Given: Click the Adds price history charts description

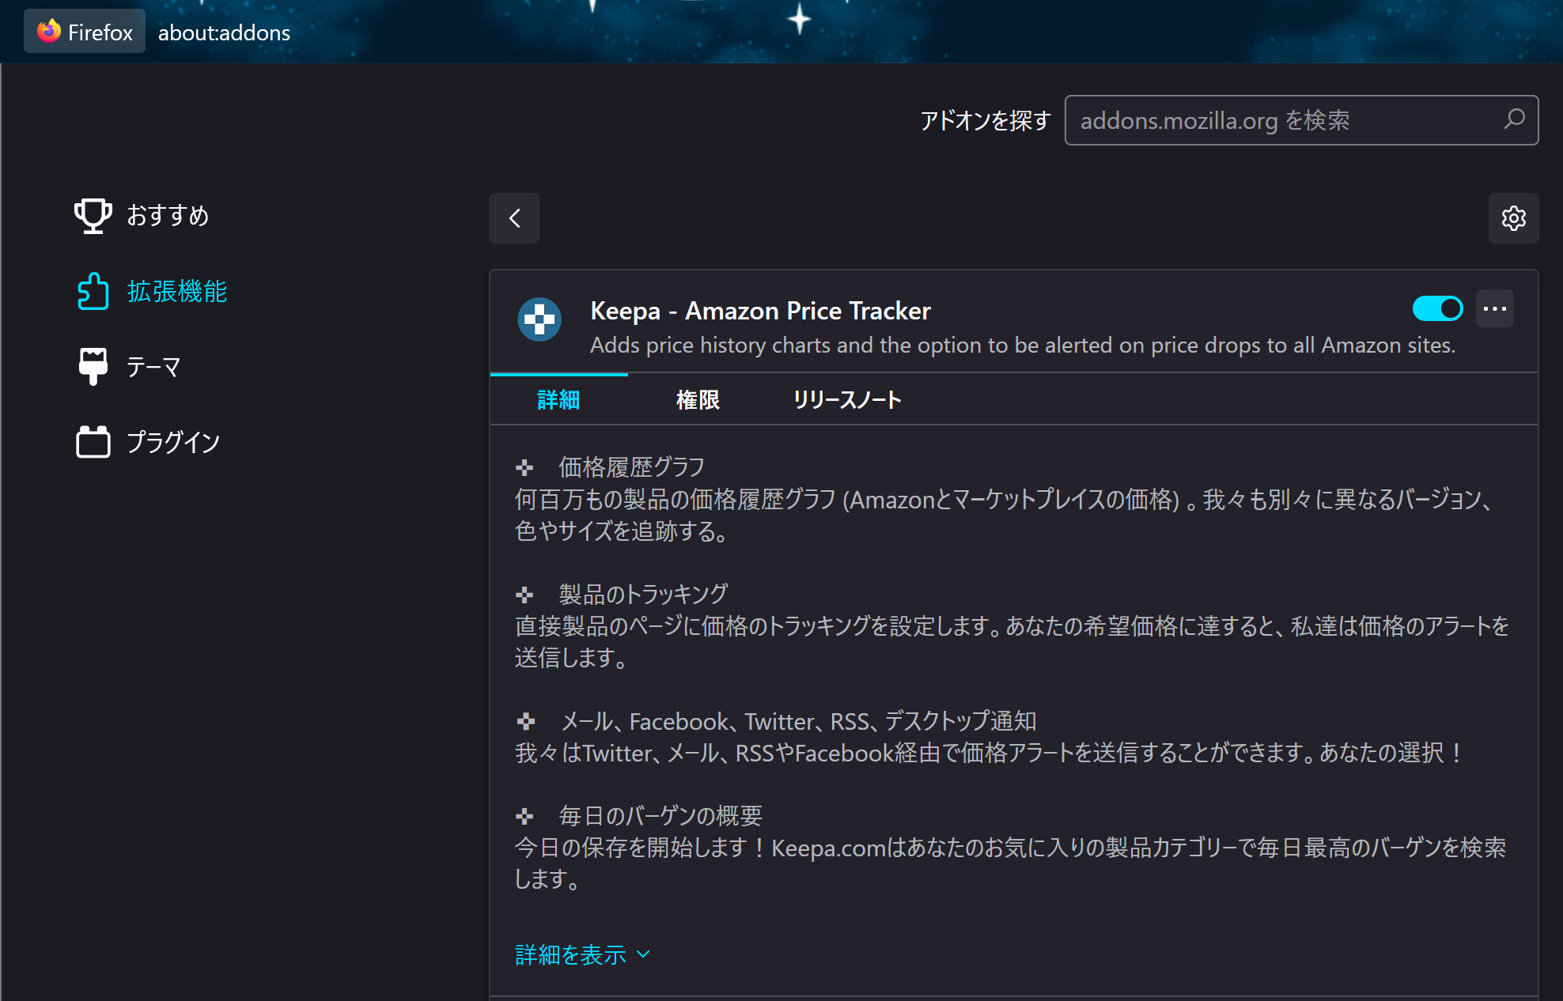Looking at the screenshot, I should 1023,346.
